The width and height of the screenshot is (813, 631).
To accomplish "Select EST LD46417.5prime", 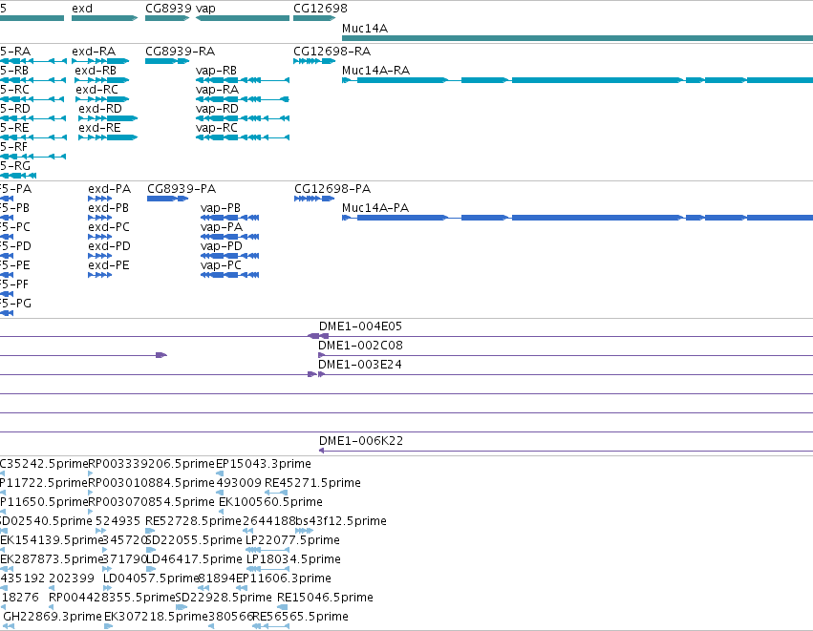I will click(195, 559).
